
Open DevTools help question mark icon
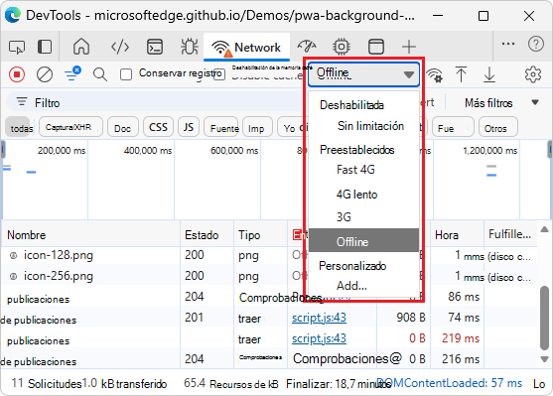[x=536, y=44]
